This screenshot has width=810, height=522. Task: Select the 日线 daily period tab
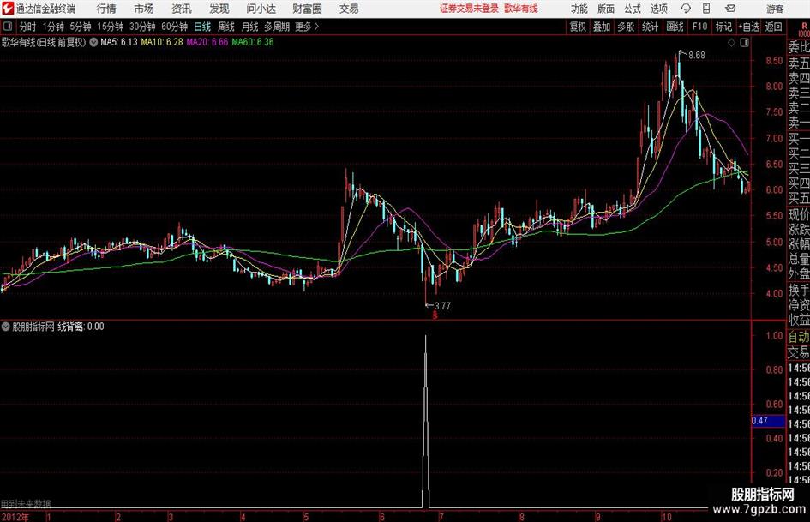(202, 27)
